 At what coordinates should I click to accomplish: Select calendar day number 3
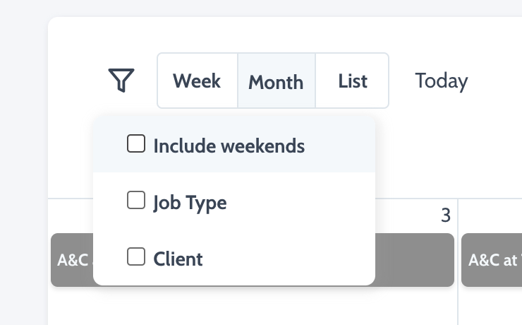(x=445, y=215)
